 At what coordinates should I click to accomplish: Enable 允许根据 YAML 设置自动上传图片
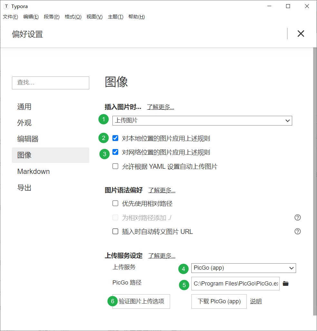[x=115, y=166]
